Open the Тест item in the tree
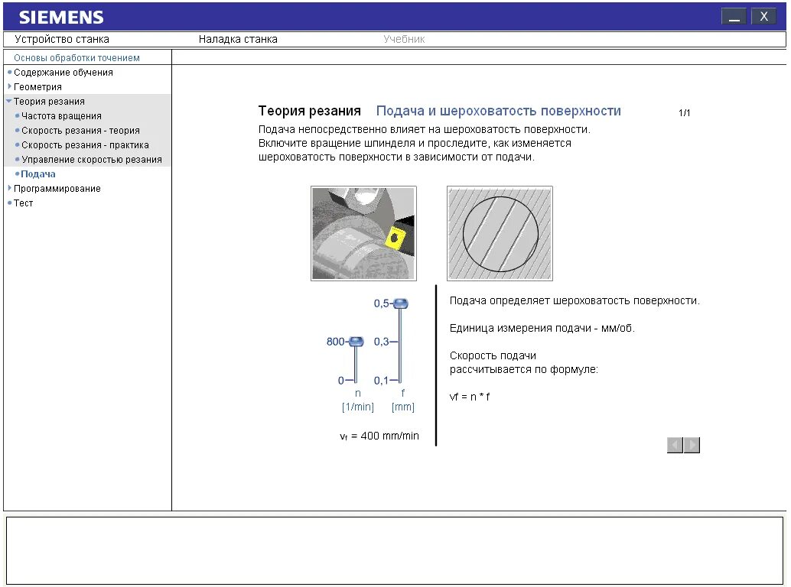791x587 pixels. [x=23, y=203]
